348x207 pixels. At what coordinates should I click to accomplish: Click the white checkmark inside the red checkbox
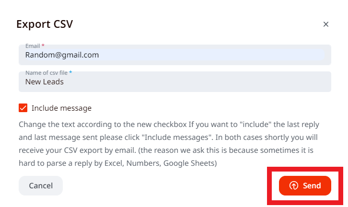[23, 108]
